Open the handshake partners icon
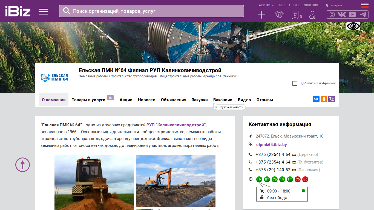The width and height of the screenshot is (374, 210). coord(279,15)
